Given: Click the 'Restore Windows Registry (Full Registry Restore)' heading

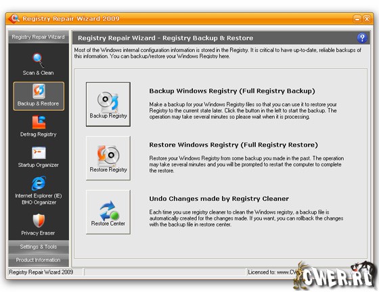Looking at the screenshot, I should click(x=233, y=145).
